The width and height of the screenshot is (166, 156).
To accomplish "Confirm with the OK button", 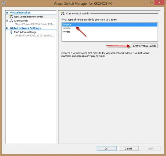I will 106,149.
